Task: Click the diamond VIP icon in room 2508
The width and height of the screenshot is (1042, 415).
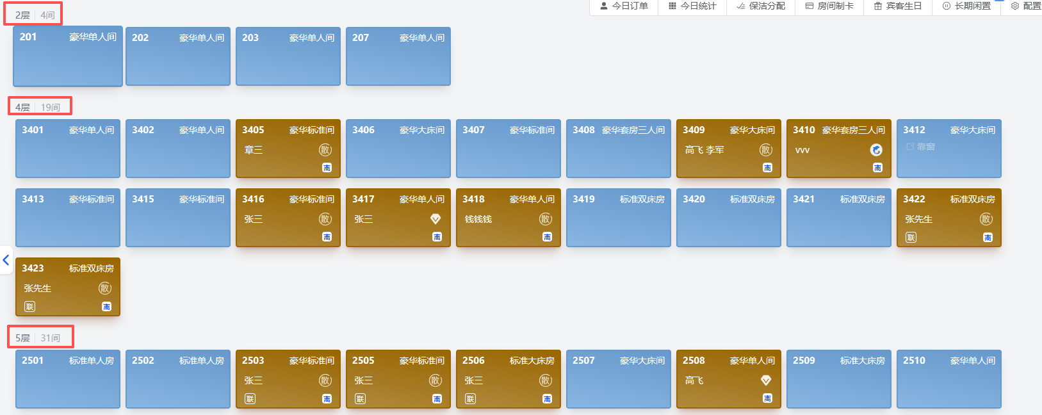Action: [766, 380]
